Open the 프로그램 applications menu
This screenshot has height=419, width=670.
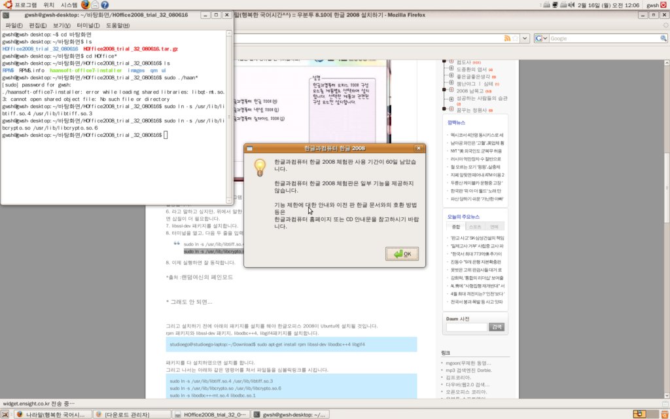(26, 5)
